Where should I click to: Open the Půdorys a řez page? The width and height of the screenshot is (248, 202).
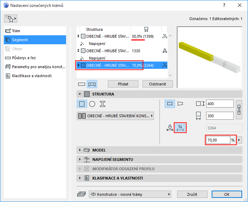(x=35, y=58)
